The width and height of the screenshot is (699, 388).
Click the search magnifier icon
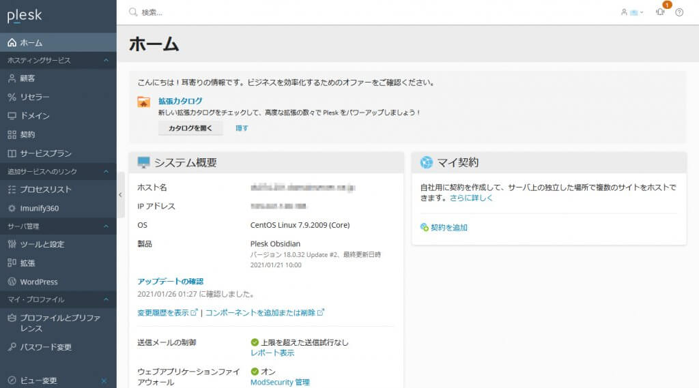[133, 12]
